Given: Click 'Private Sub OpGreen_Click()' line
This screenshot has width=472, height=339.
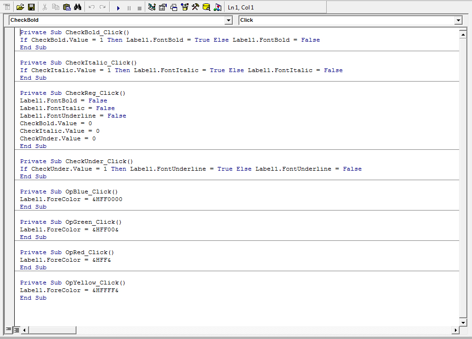Looking at the screenshot, I should coord(71,222).
